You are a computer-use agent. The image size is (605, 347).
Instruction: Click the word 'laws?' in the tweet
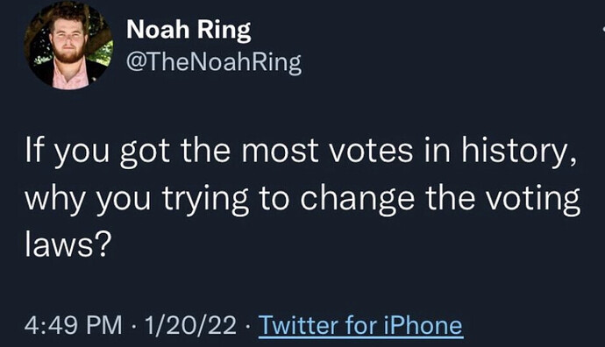click(68, 244)
